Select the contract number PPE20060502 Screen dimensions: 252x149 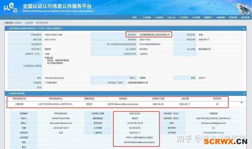click(x=61, y=114)
